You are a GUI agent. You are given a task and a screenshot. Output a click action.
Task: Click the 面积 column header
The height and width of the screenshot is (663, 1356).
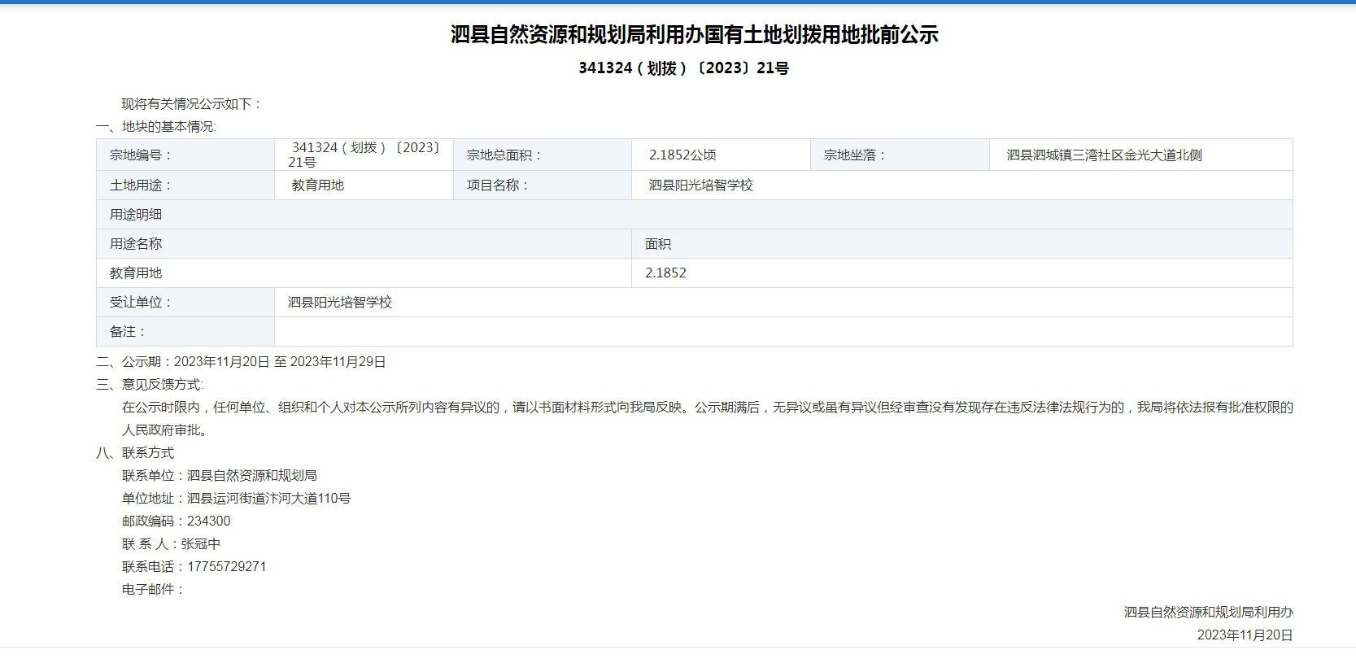(962, 244)
